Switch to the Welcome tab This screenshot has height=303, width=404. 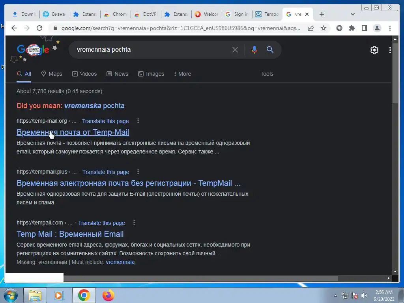coord(207,14)
